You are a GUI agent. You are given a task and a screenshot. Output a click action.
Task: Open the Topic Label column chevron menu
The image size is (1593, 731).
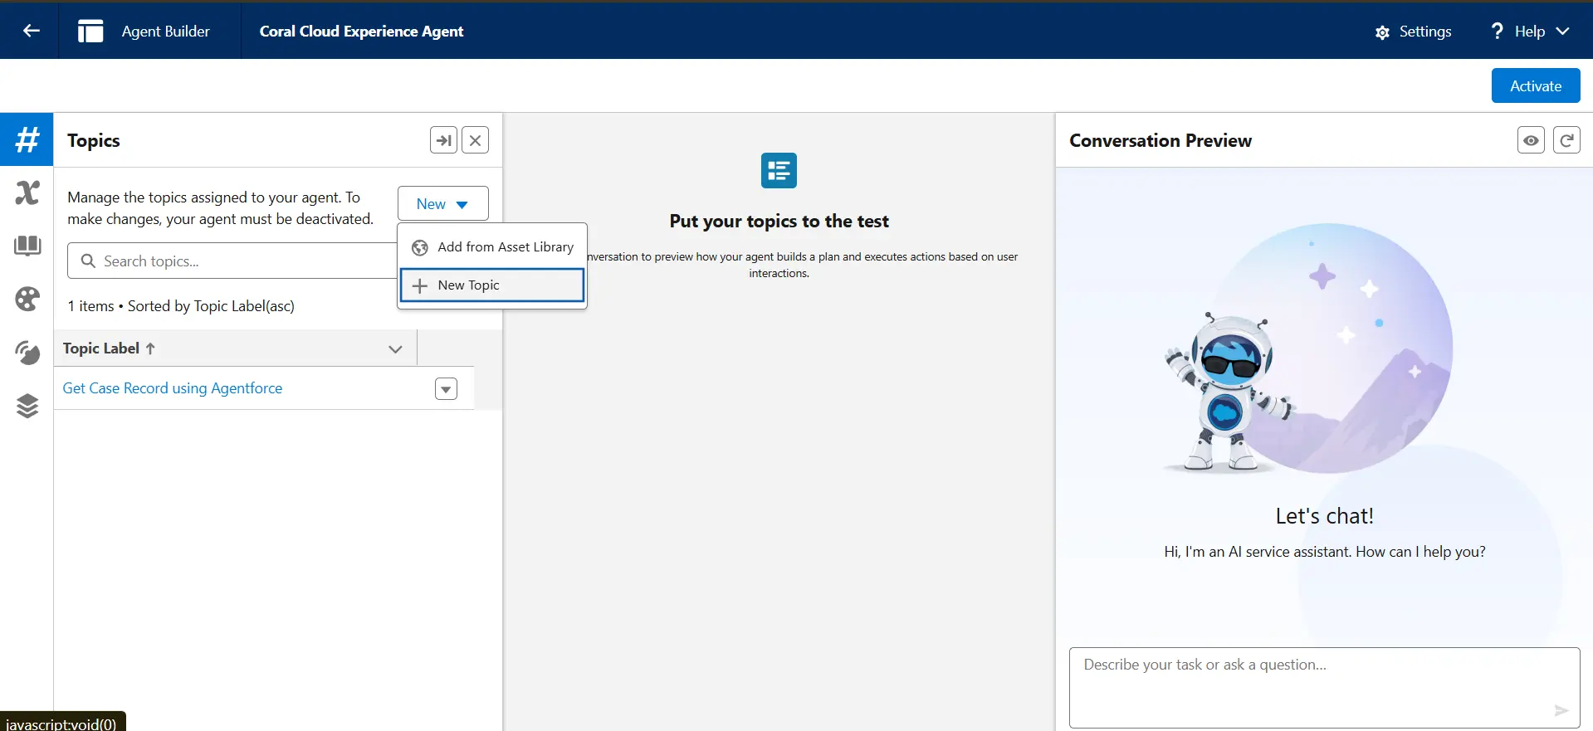click(395, 349)
